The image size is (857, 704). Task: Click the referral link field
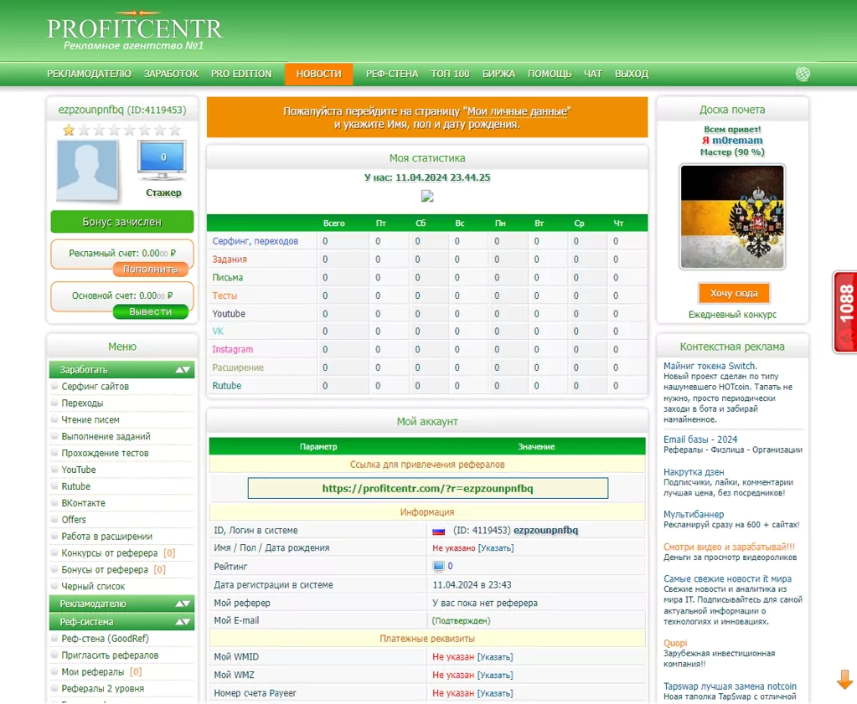pos(427,488)
